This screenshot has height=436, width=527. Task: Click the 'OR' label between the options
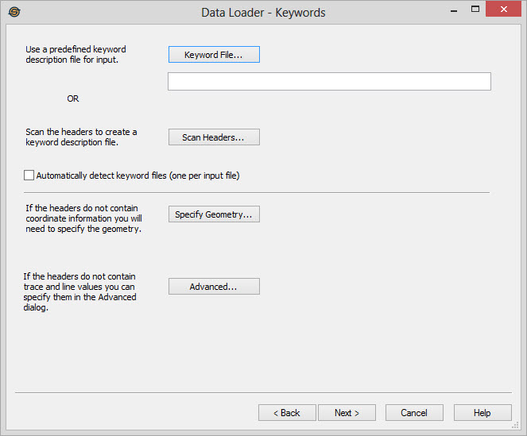pyautogui.click(x=73, y=98)
